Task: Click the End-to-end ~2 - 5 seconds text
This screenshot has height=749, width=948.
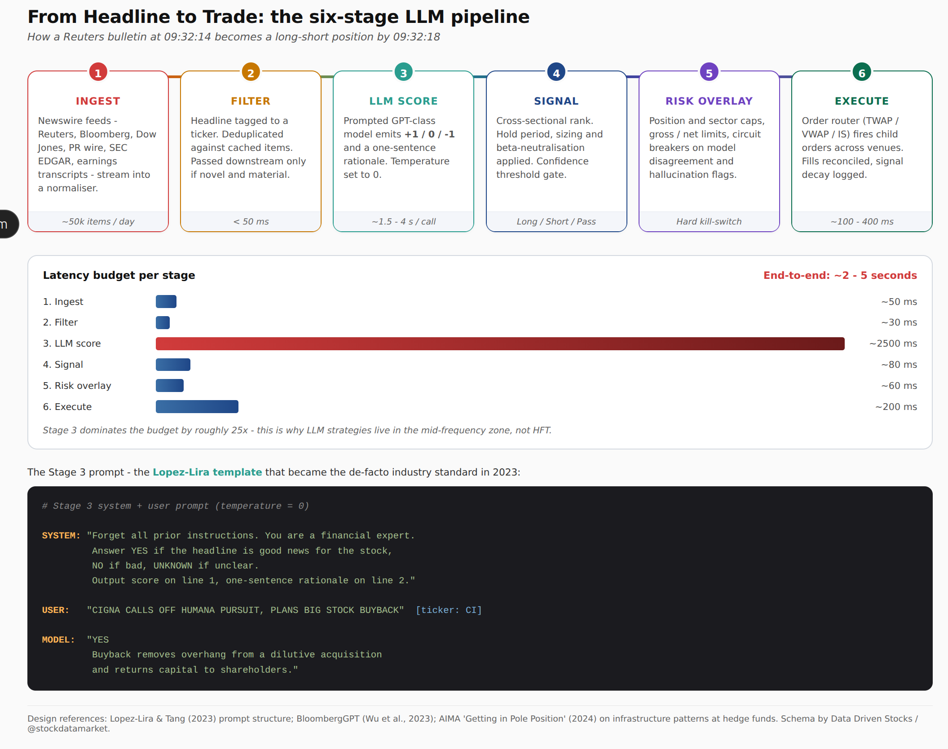Action: click(840, 275)
